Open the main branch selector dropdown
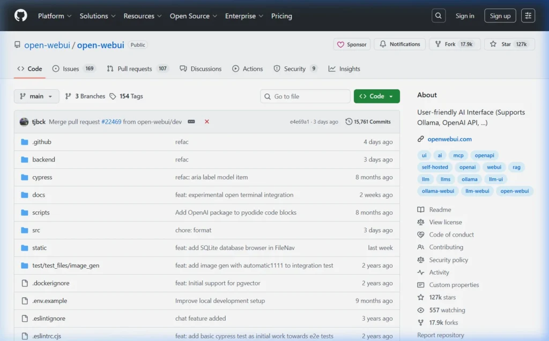Viewport: 549px width, 341px height. [36, 96]
